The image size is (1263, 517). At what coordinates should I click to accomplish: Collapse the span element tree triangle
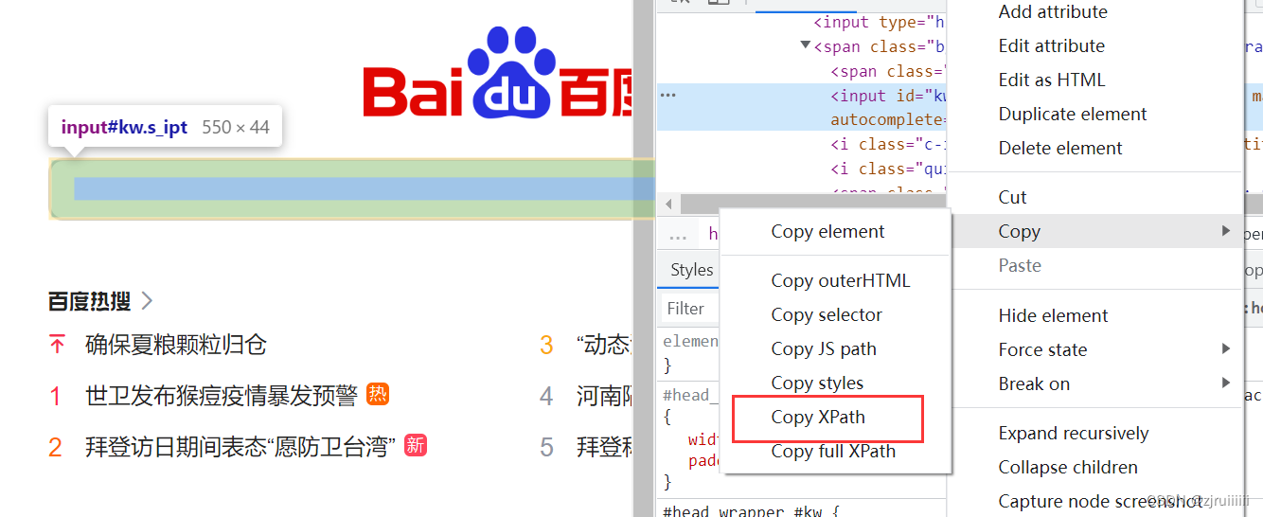tap(805, 45)
